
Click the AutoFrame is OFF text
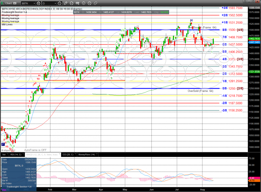pyautogui.click(x=35, y=150)
